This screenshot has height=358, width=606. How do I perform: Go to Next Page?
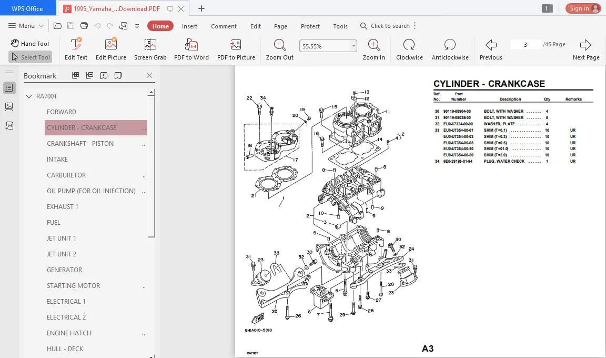tap(586, 49)
